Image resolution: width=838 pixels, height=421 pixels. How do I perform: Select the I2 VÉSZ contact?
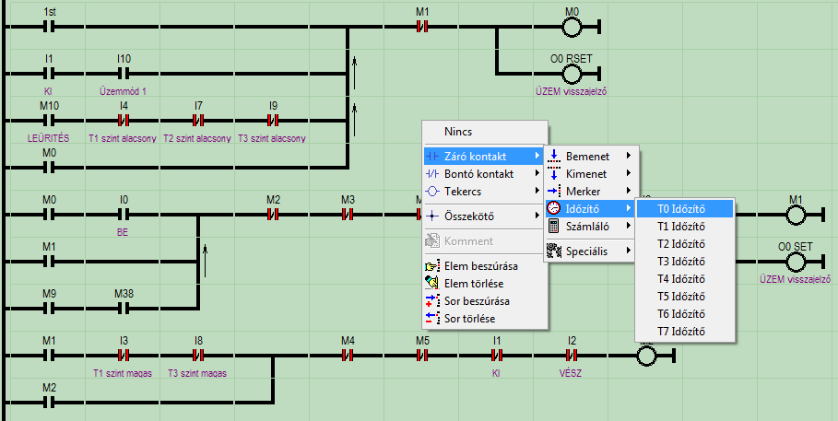coord(572,356)
